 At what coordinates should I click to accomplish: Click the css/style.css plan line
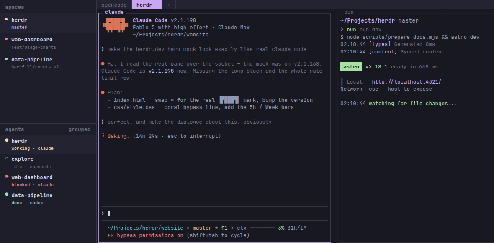(201, 107)
